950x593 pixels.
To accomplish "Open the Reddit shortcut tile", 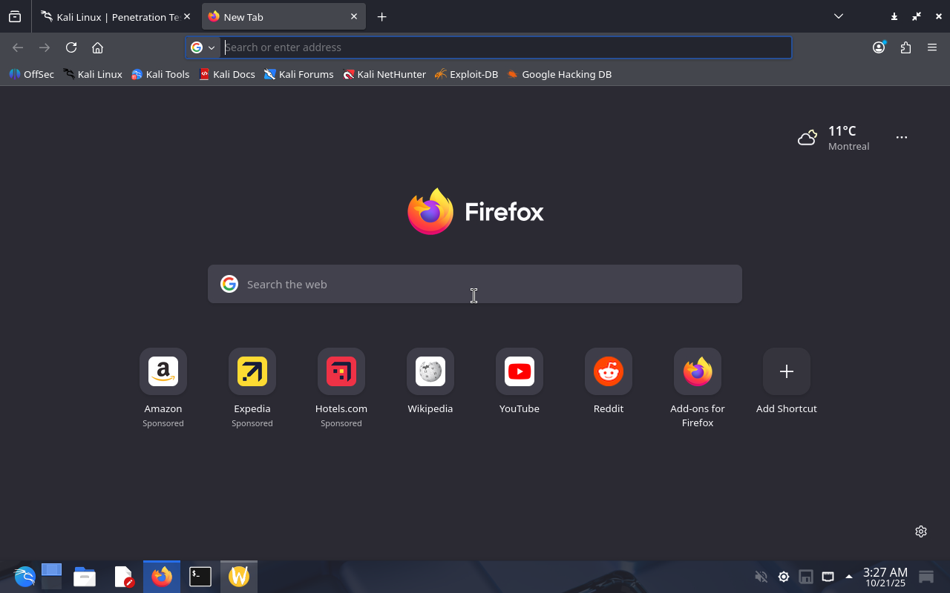I will [609, 371].
